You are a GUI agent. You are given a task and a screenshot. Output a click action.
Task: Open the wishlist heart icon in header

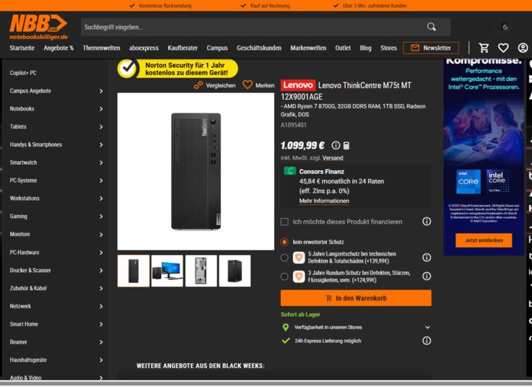pyautogui.click(x=503, y=48)
